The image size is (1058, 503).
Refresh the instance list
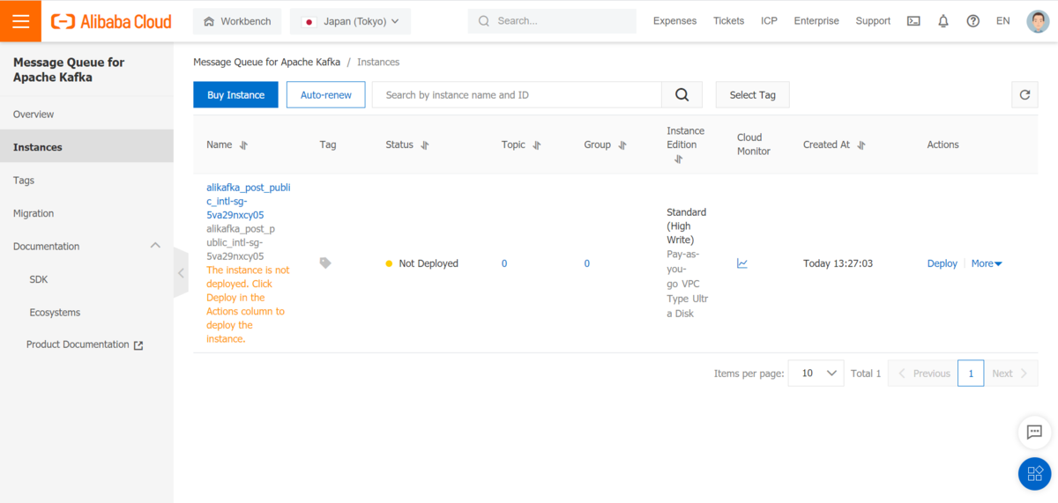[x=1024, y=95]
